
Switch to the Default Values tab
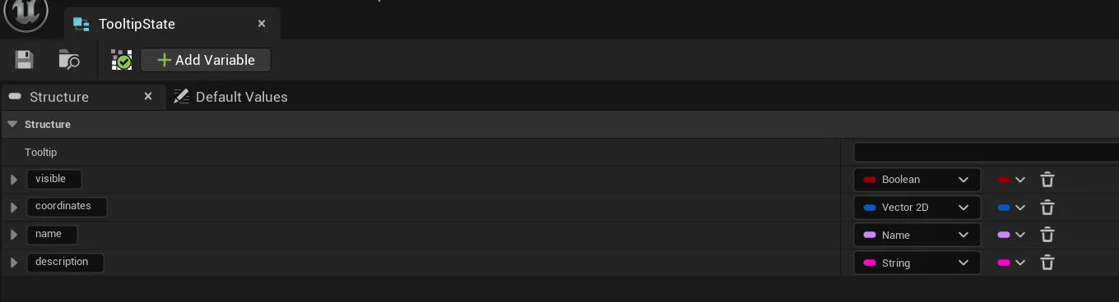tap(230, 97)
